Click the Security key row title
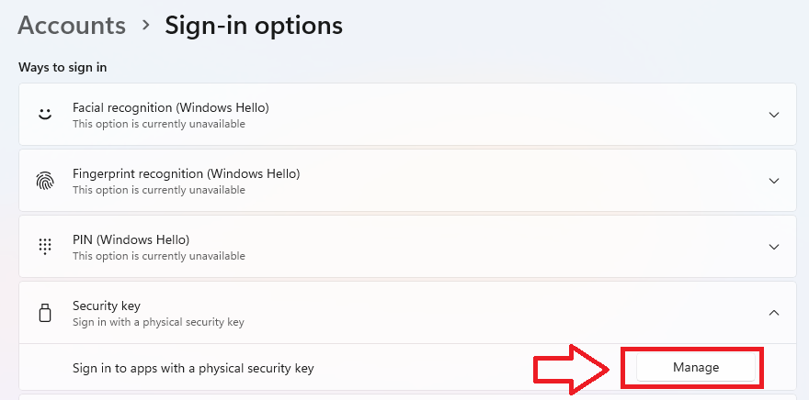The width and height of the screenshot is (809, 400). tap(107, 306)
